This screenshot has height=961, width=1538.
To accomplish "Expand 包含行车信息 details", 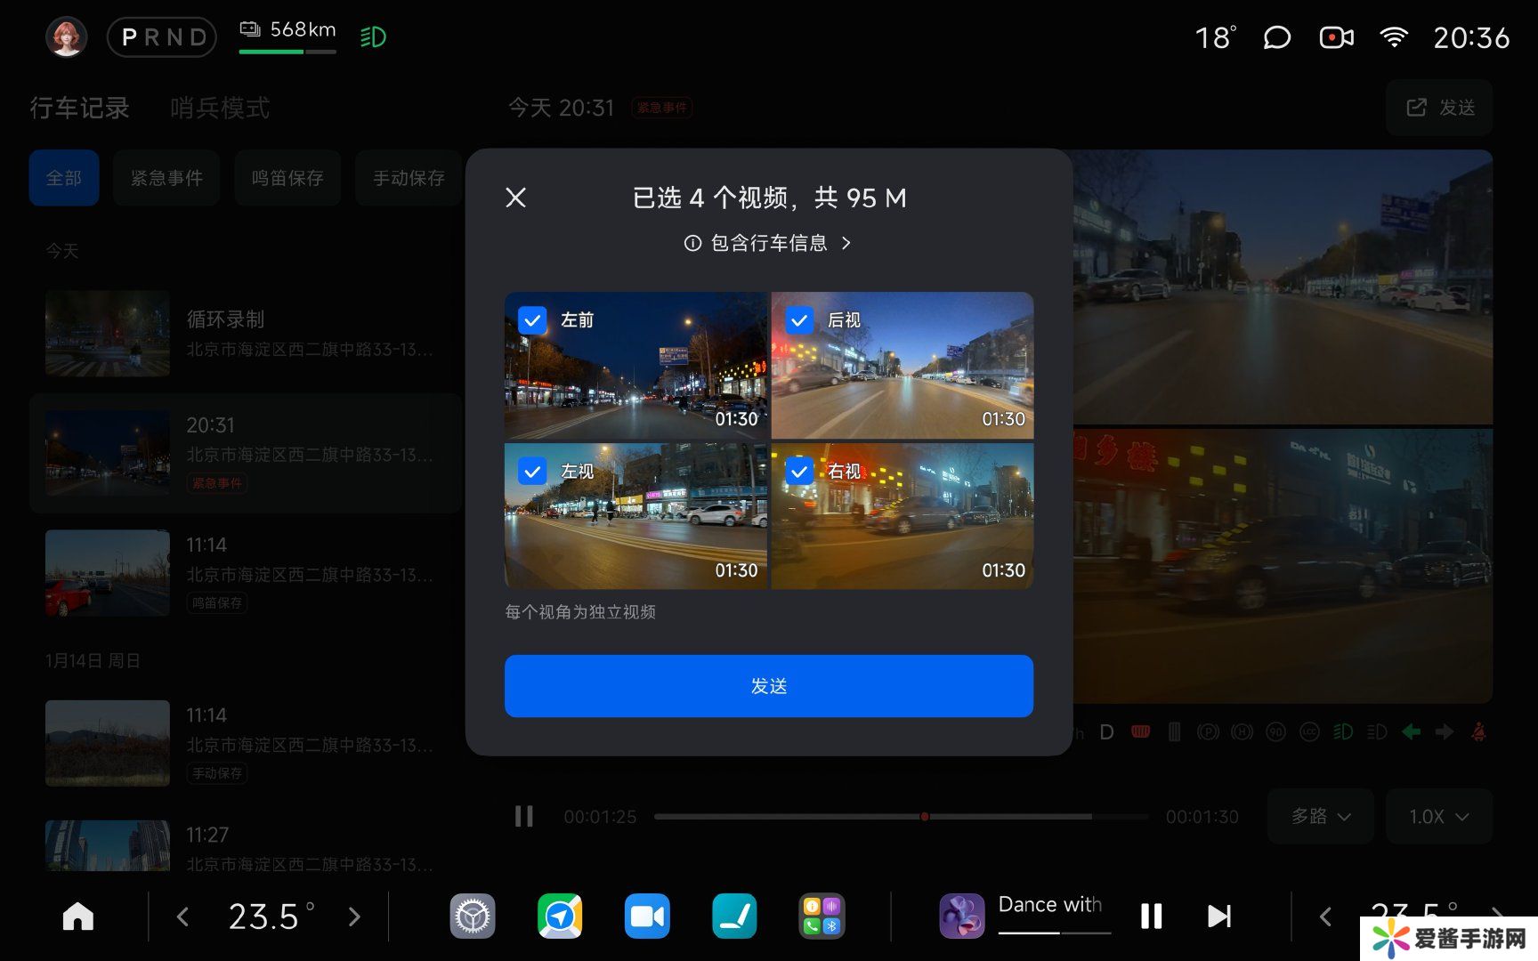I will pyautogui.click(x=768, y=243).
